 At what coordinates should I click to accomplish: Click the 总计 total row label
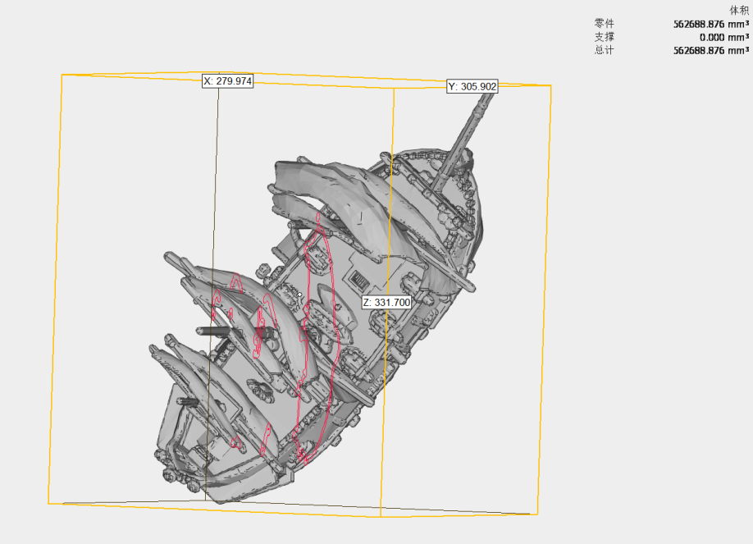[604, 50]
